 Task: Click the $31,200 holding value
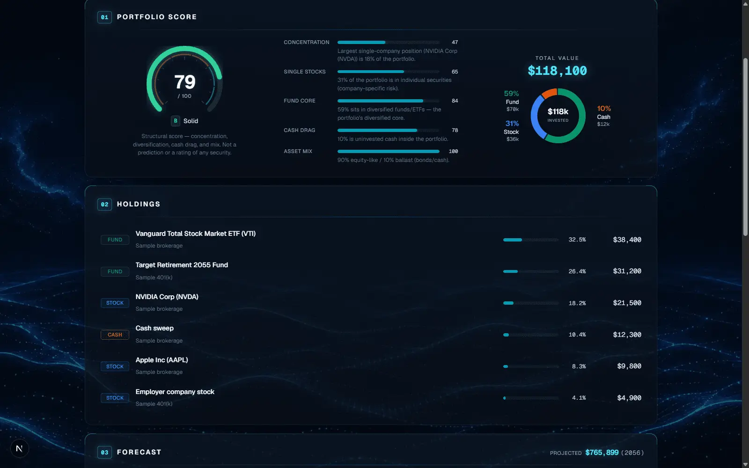[x=627, y=271]
